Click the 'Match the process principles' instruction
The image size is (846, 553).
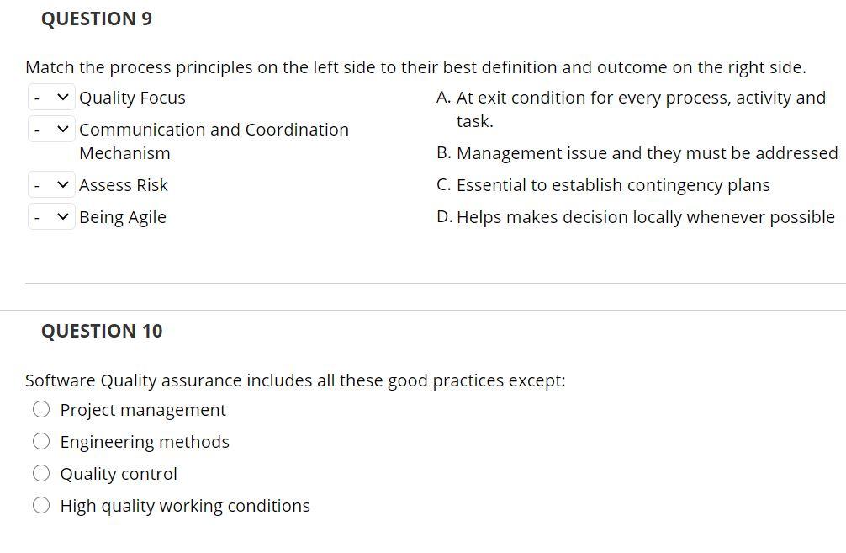coord(415,67)
